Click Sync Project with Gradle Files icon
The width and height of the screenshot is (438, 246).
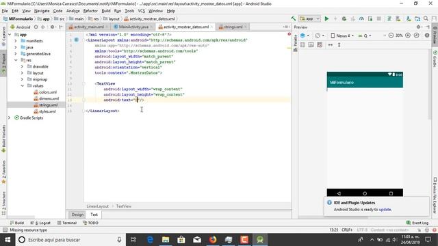(x=389, y=18)
